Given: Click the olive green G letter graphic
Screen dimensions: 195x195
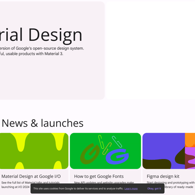Looking at the screenshot, I should [x=90, y=154].
